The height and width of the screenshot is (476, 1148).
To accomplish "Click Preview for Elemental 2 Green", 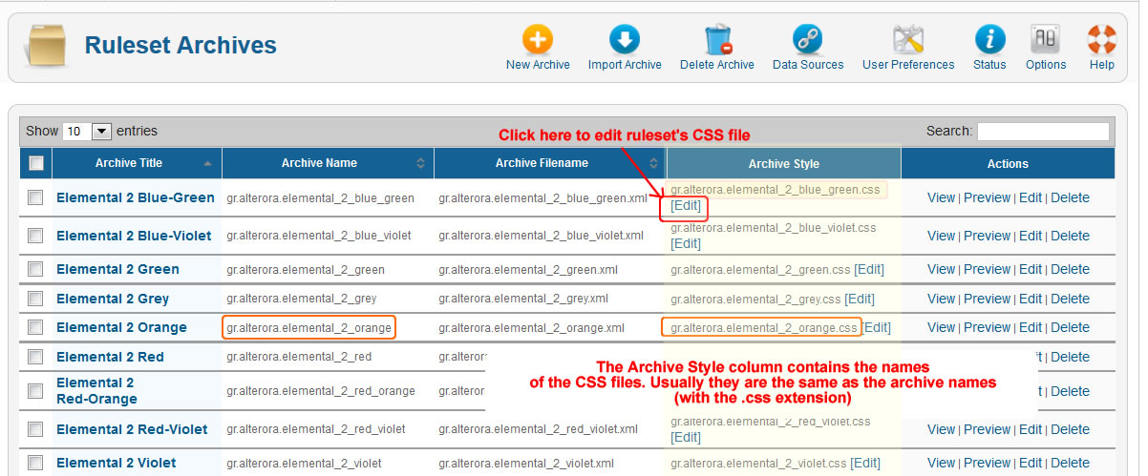I will [x=987, y=269].
